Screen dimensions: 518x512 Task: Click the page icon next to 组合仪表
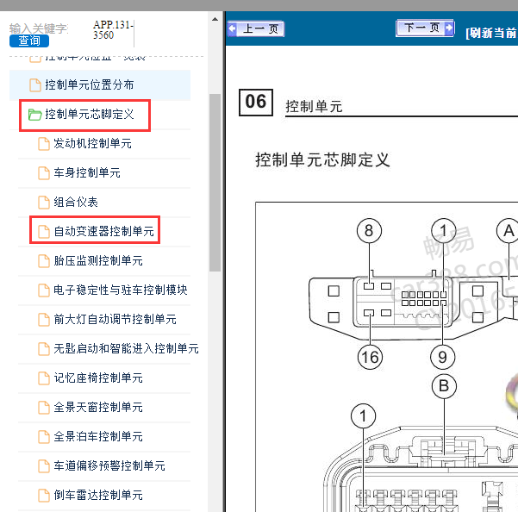tap(44, 203)
